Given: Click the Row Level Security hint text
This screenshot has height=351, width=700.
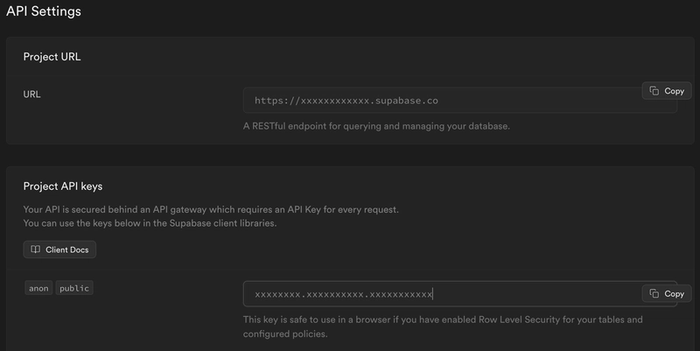Looking at the screenshot, I should pos(443,319).
